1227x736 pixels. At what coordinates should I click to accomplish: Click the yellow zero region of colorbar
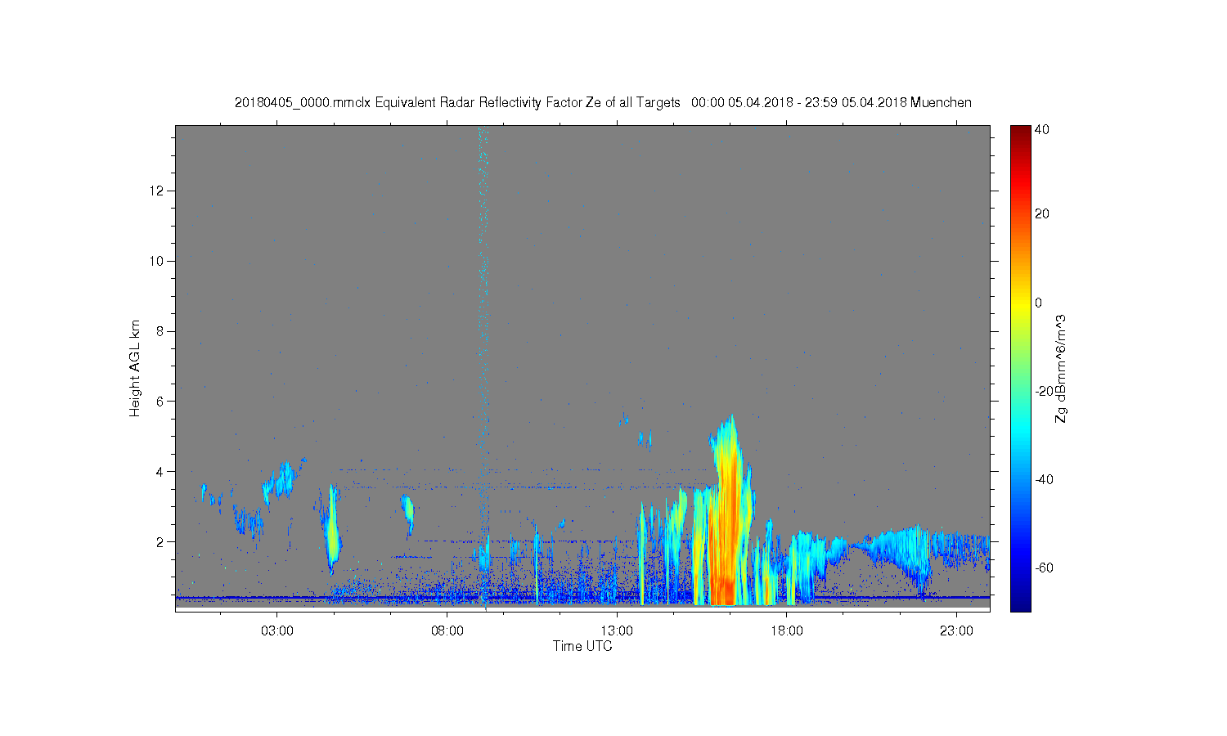[x=1020, y=303]
